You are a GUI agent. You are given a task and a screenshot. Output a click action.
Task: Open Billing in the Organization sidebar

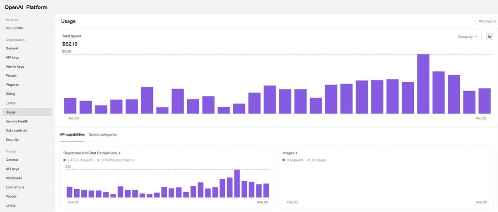[10, 94]
